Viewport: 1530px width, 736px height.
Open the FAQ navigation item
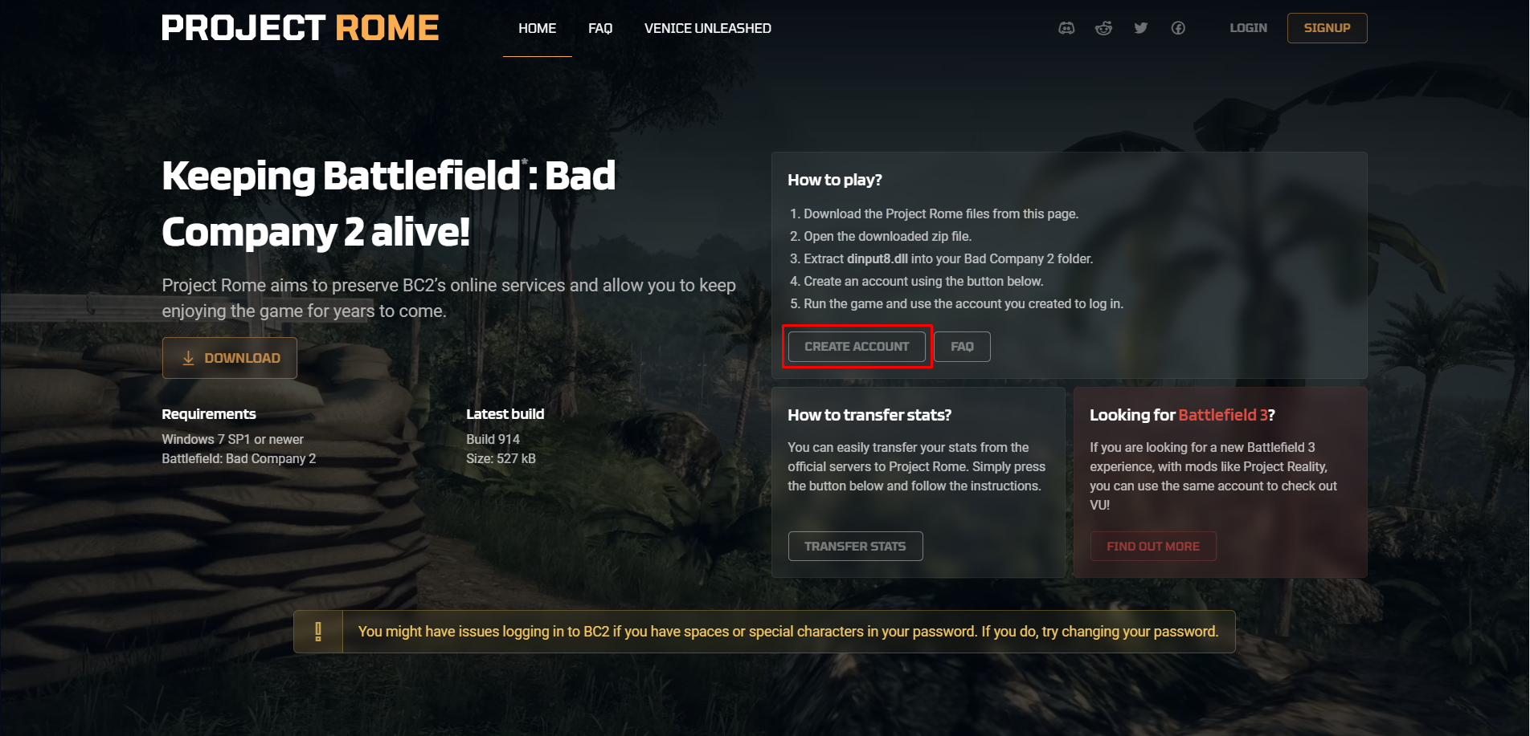[x=600, y=28]
